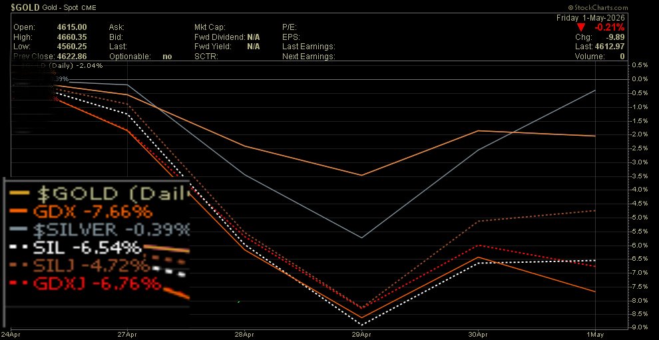Click the 29Apr date axis label

coord(361,335)
